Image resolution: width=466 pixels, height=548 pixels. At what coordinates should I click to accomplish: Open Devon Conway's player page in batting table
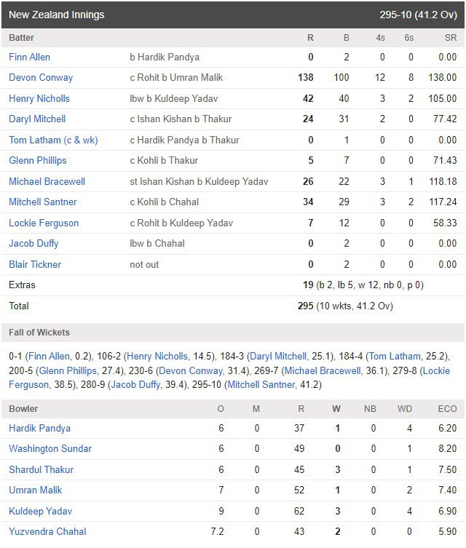[x=41, y=78]
